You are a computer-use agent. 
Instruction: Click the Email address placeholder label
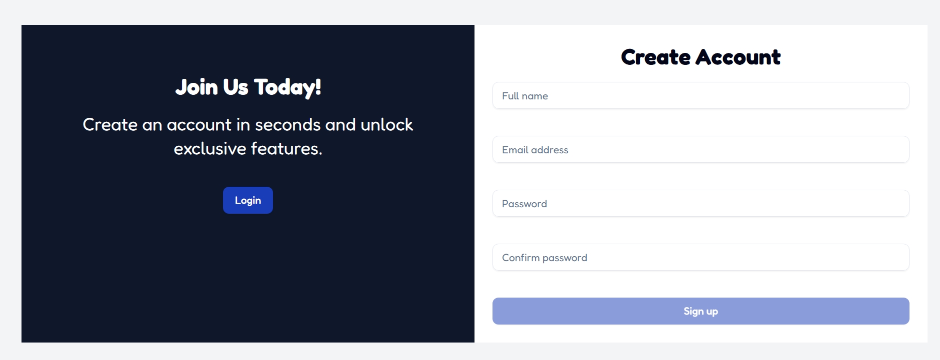click(x=535, y=150)
